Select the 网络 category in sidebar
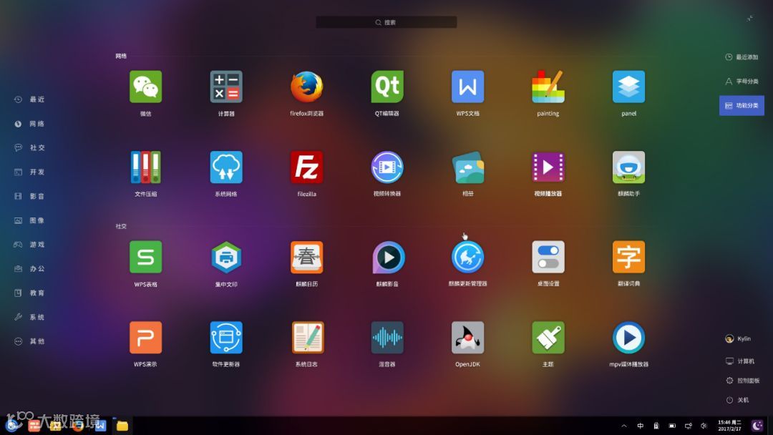The image size is (773, 435). pos(29,124)
